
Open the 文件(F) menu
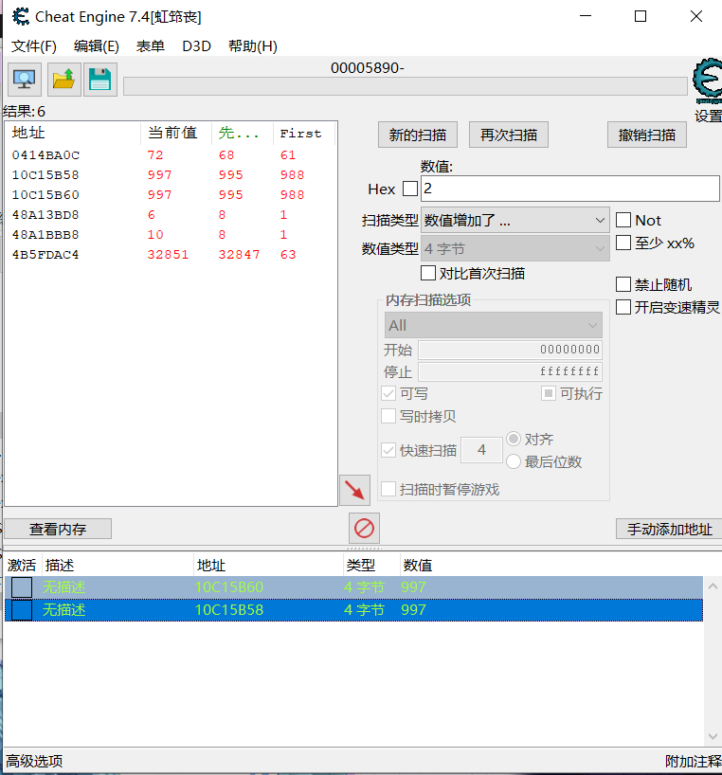(x=34, y=46)
